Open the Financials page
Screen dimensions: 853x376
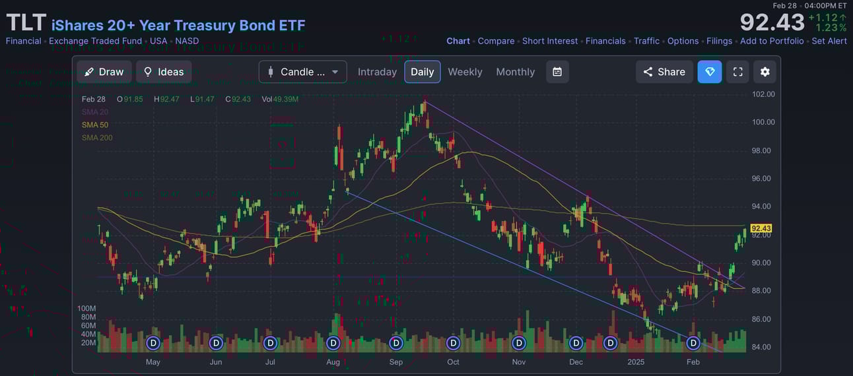(605, 41)
